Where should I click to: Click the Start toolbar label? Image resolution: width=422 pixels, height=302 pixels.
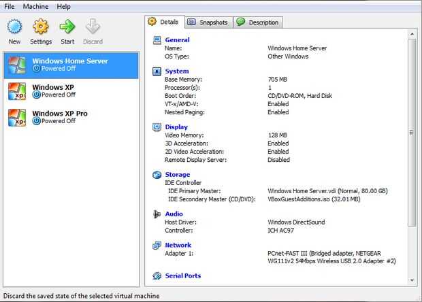pyautogui.click(x=67, y=41)
